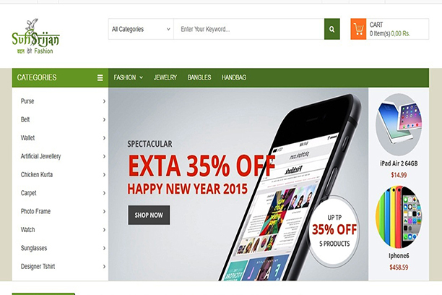This screenshot has width=442, height=295.
Task: Open the Chicken Kurta category link
Action: click(37, 175)
